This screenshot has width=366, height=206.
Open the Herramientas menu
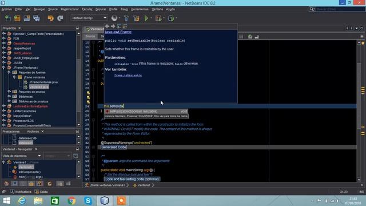point(140,9)
